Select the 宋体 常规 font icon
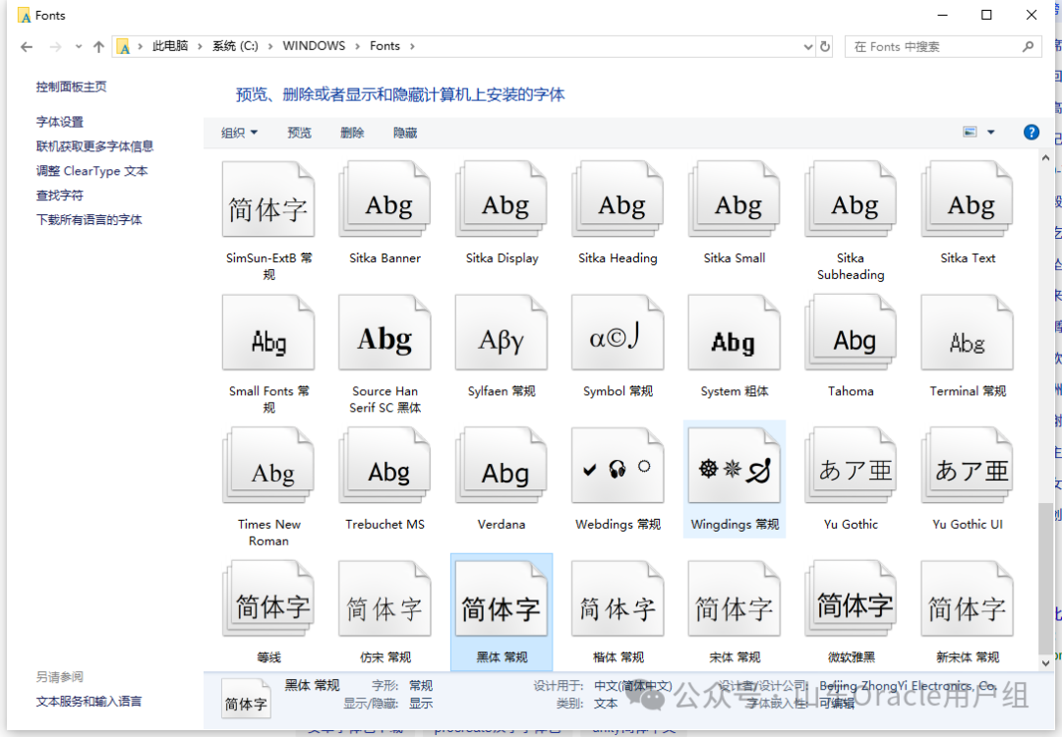This screenshot has width=1062, height=737. [735, 599]
